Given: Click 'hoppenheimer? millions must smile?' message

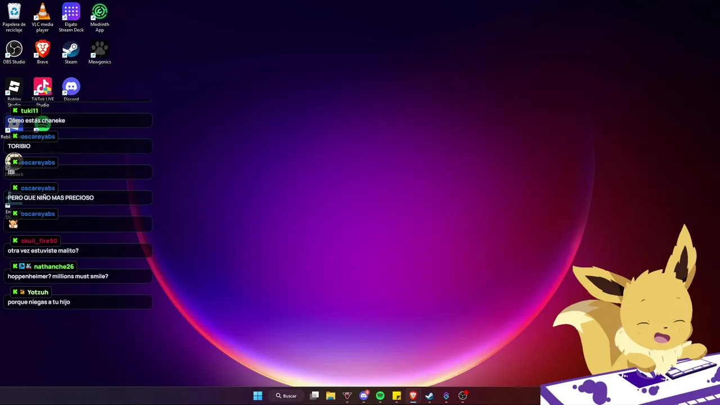Looking at the screenshot, I should (x=58, y=277).
